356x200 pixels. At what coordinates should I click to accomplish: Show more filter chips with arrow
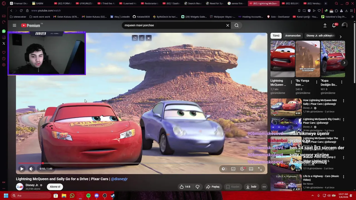coord(340,37)
